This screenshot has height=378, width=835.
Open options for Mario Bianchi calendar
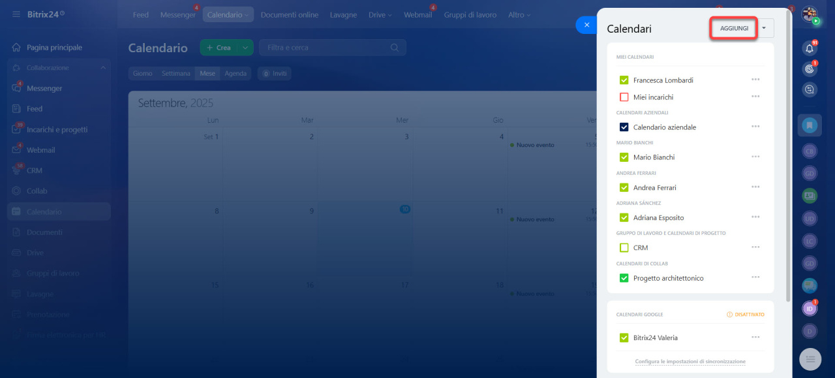click(755, 157)
